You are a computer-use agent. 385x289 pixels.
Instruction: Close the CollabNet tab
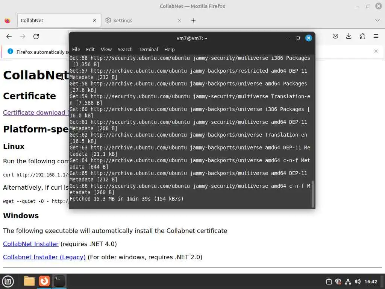pos(95,20)
